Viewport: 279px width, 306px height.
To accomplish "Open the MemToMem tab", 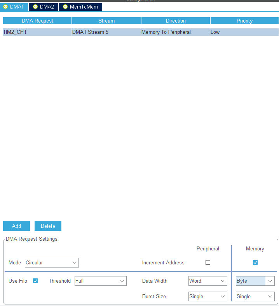I will tap(80, 7).
